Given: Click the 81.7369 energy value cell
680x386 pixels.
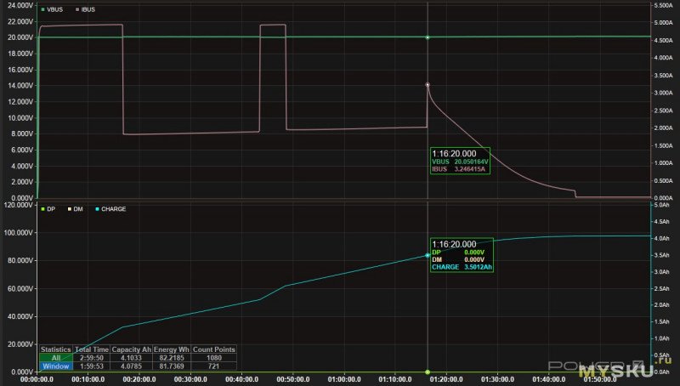Looking at the screenshot, I should point(171,366).
